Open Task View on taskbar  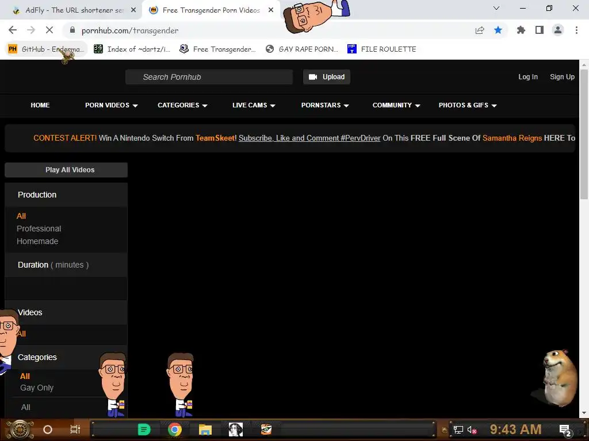click(x=75, y=430)
